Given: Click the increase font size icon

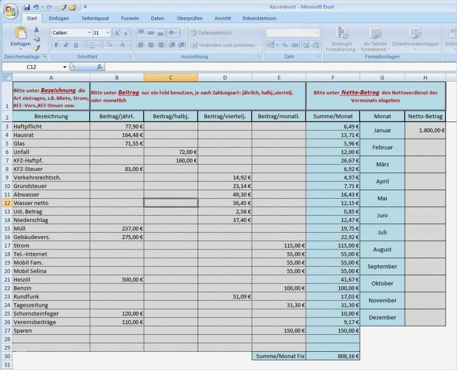Looking at the screenshot, I should [x=116, y=32].
